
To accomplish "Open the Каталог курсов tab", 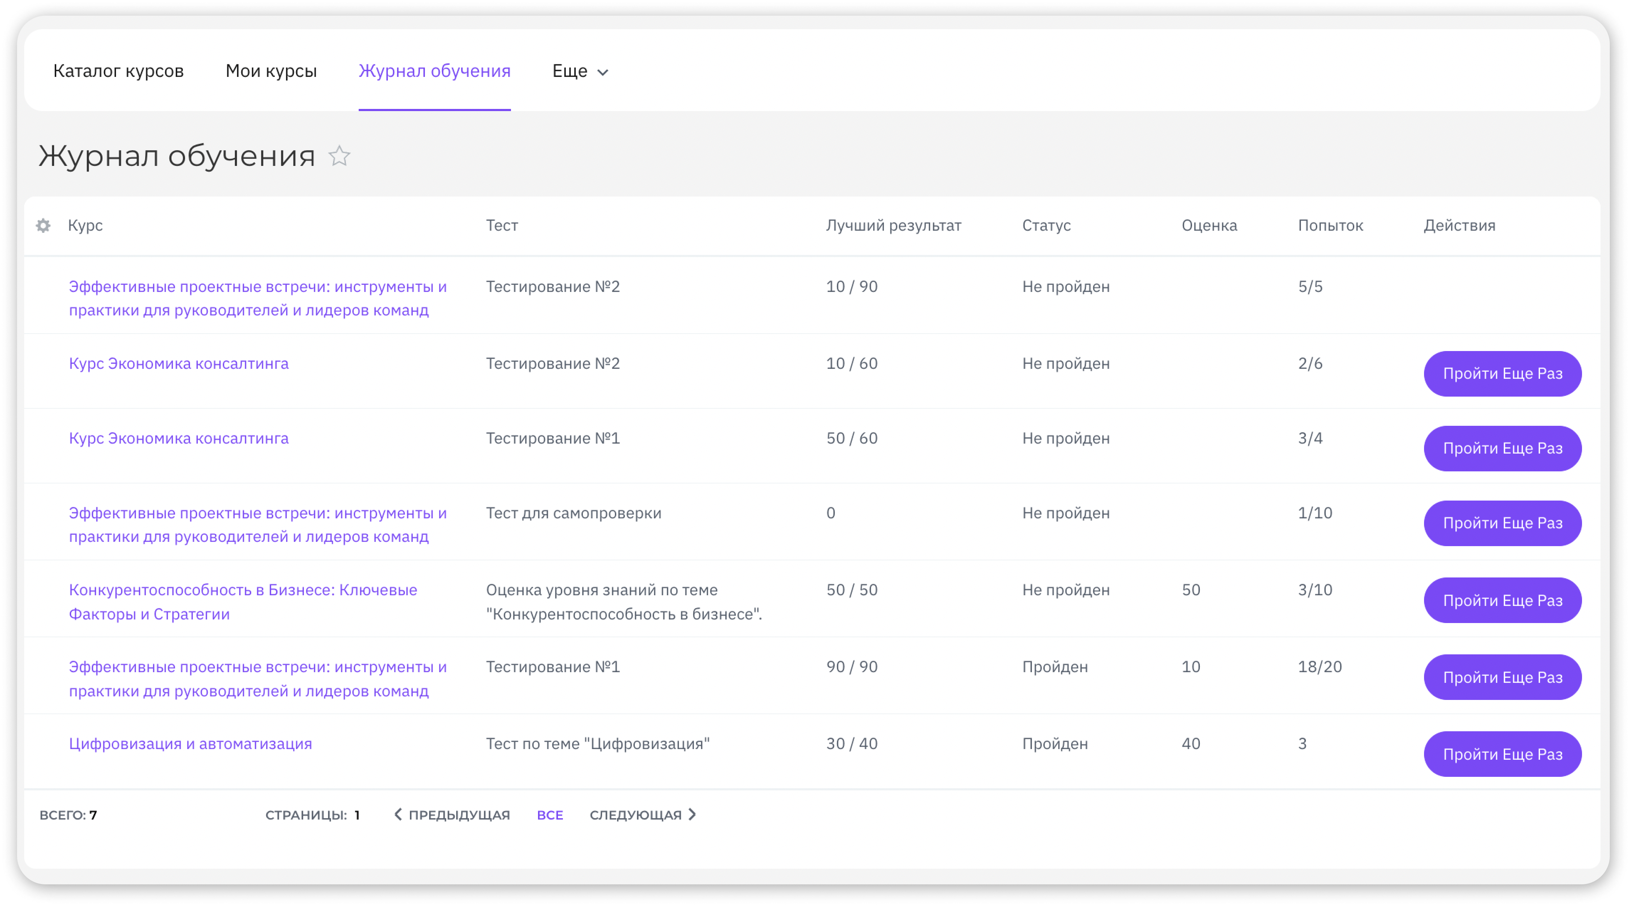I will coord(118,71).
